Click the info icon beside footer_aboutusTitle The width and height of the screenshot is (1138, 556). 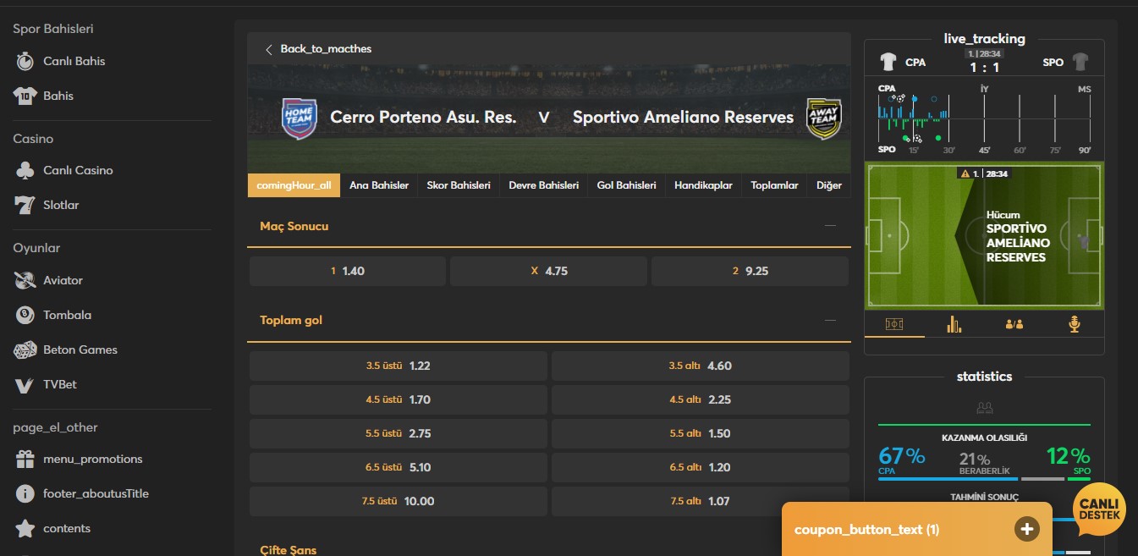coord(25,493)
